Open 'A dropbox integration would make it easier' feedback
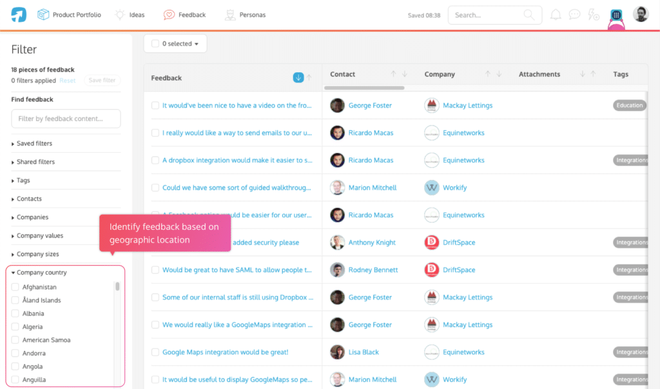Screen dimensions: 660x389 point(237,160)
